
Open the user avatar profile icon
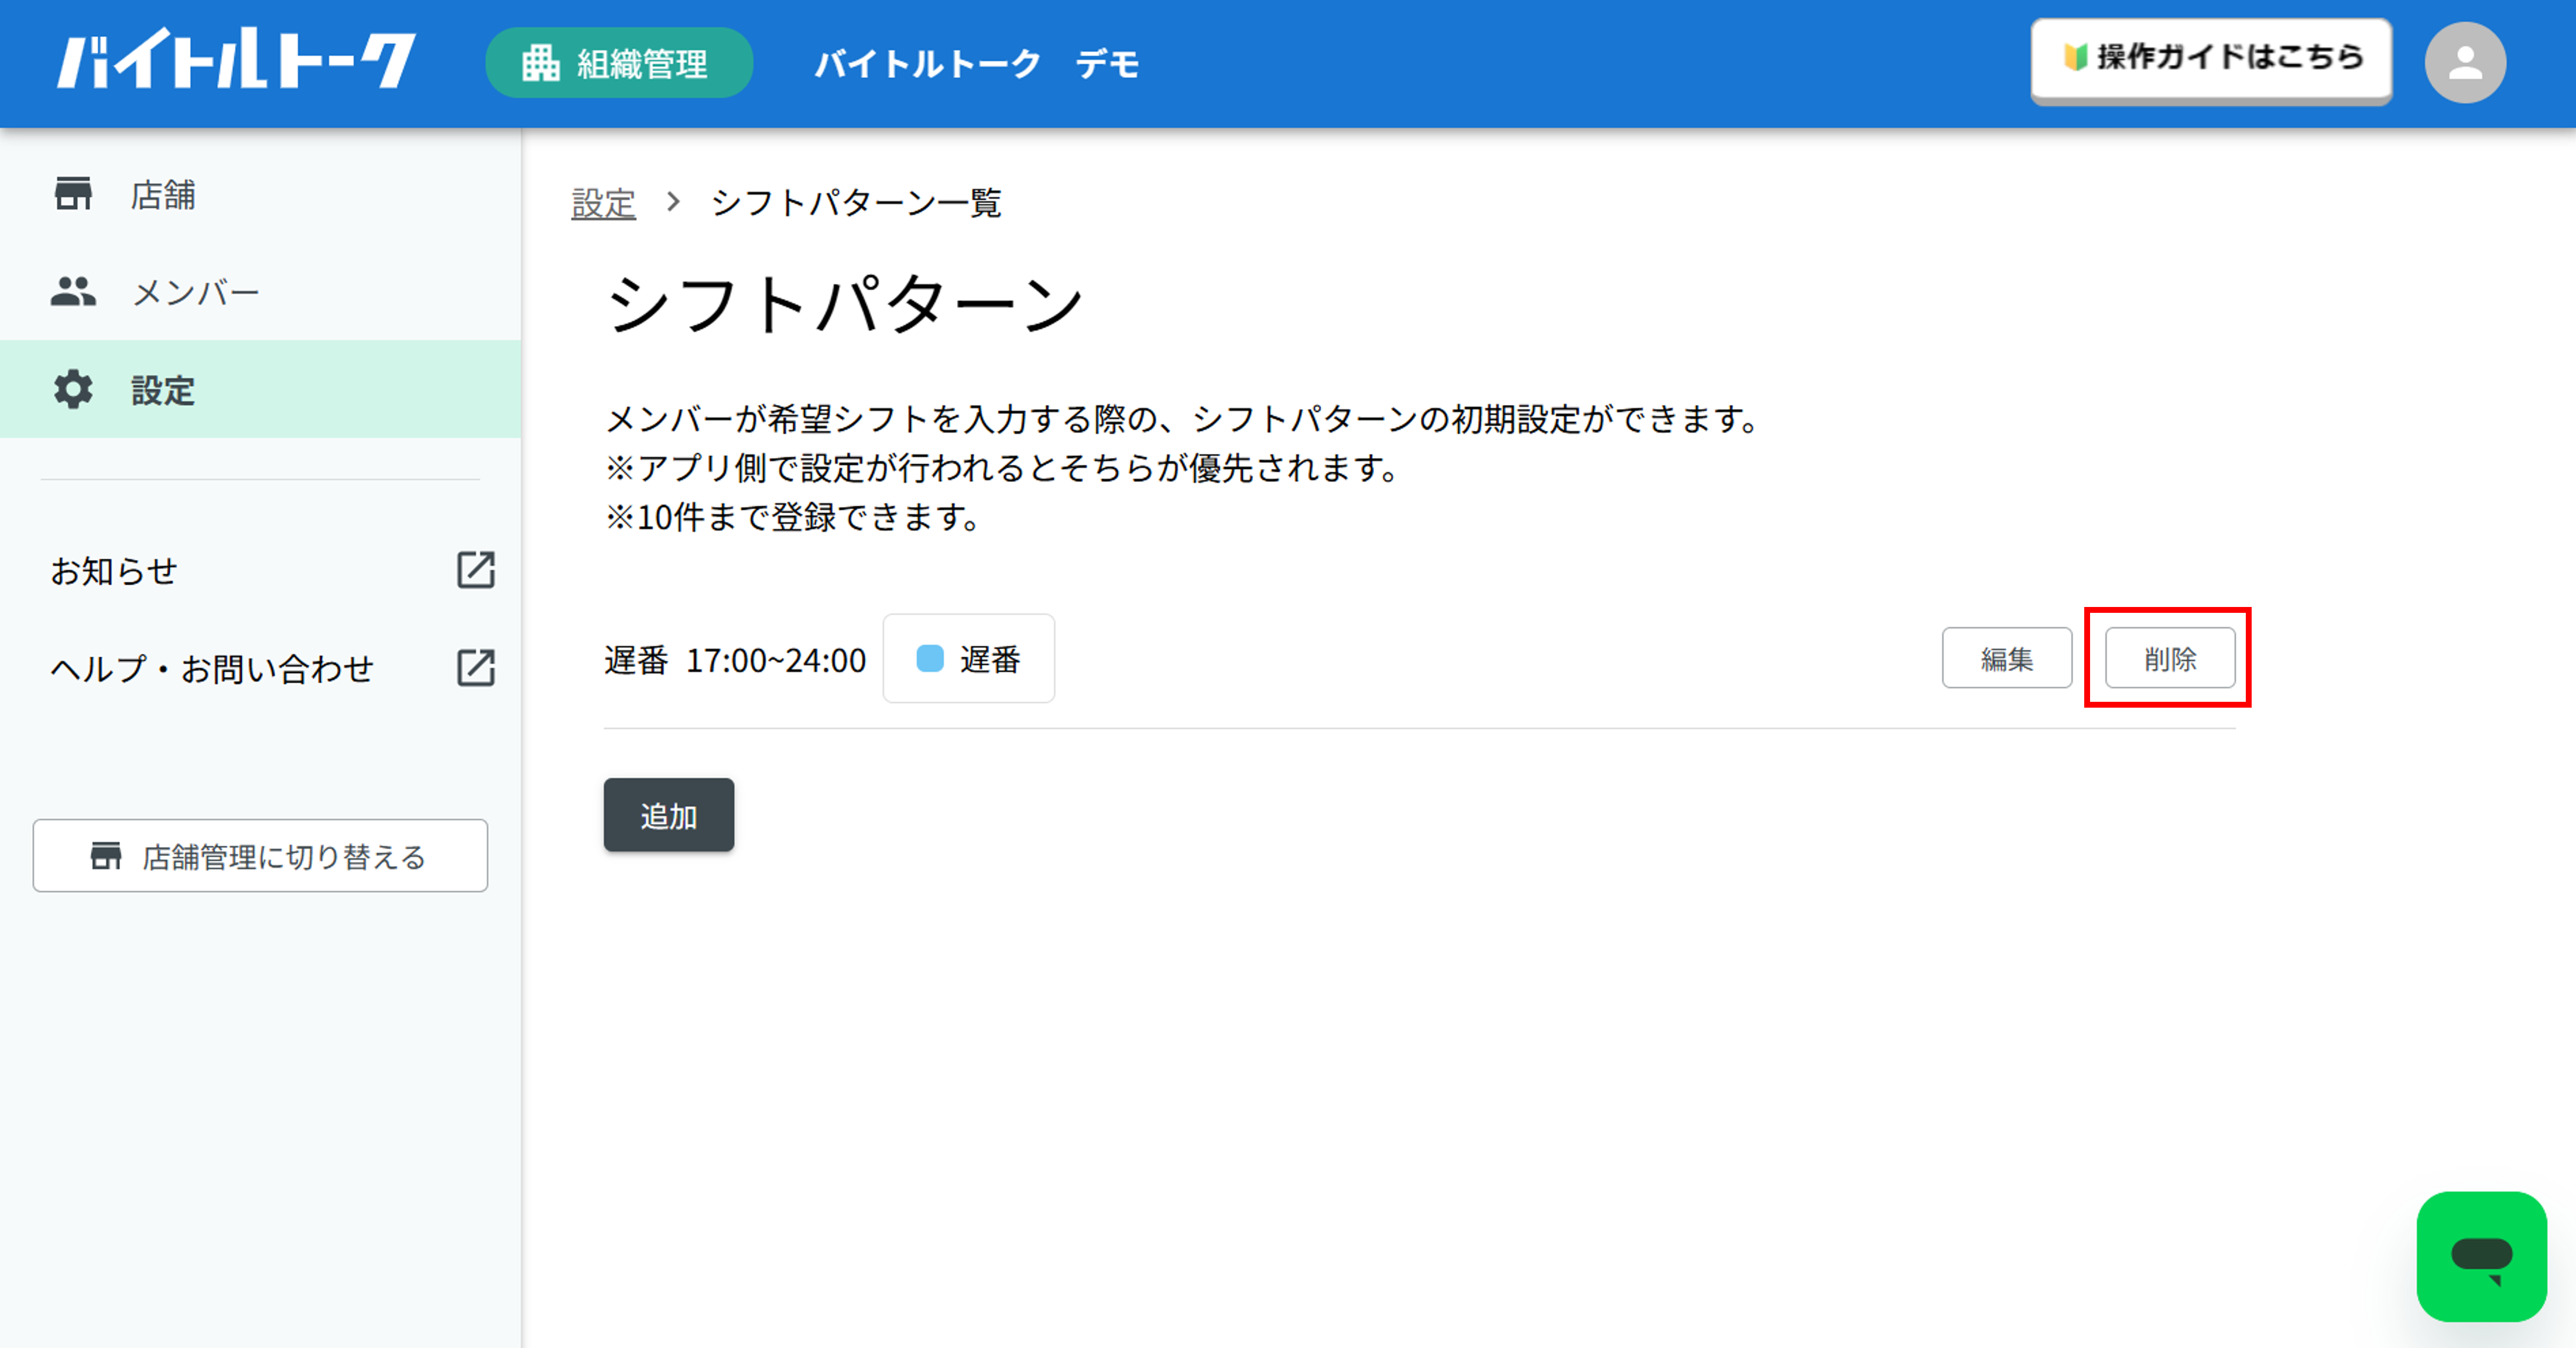tap(2465, 63)
